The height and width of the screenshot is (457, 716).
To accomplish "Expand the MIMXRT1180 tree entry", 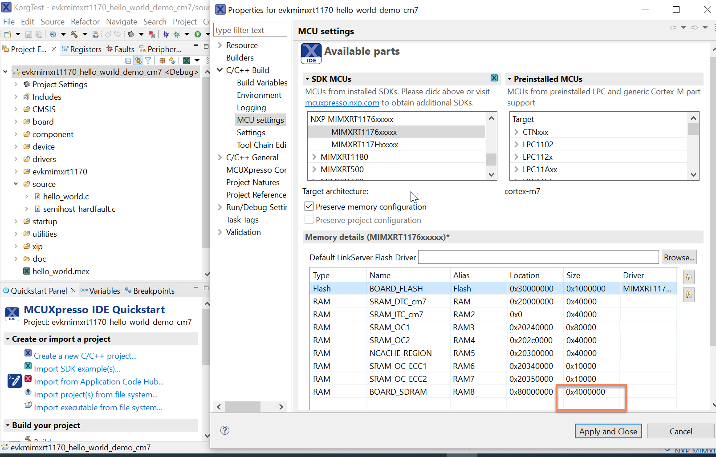I will pyautogui.click(x=313, y=157).
